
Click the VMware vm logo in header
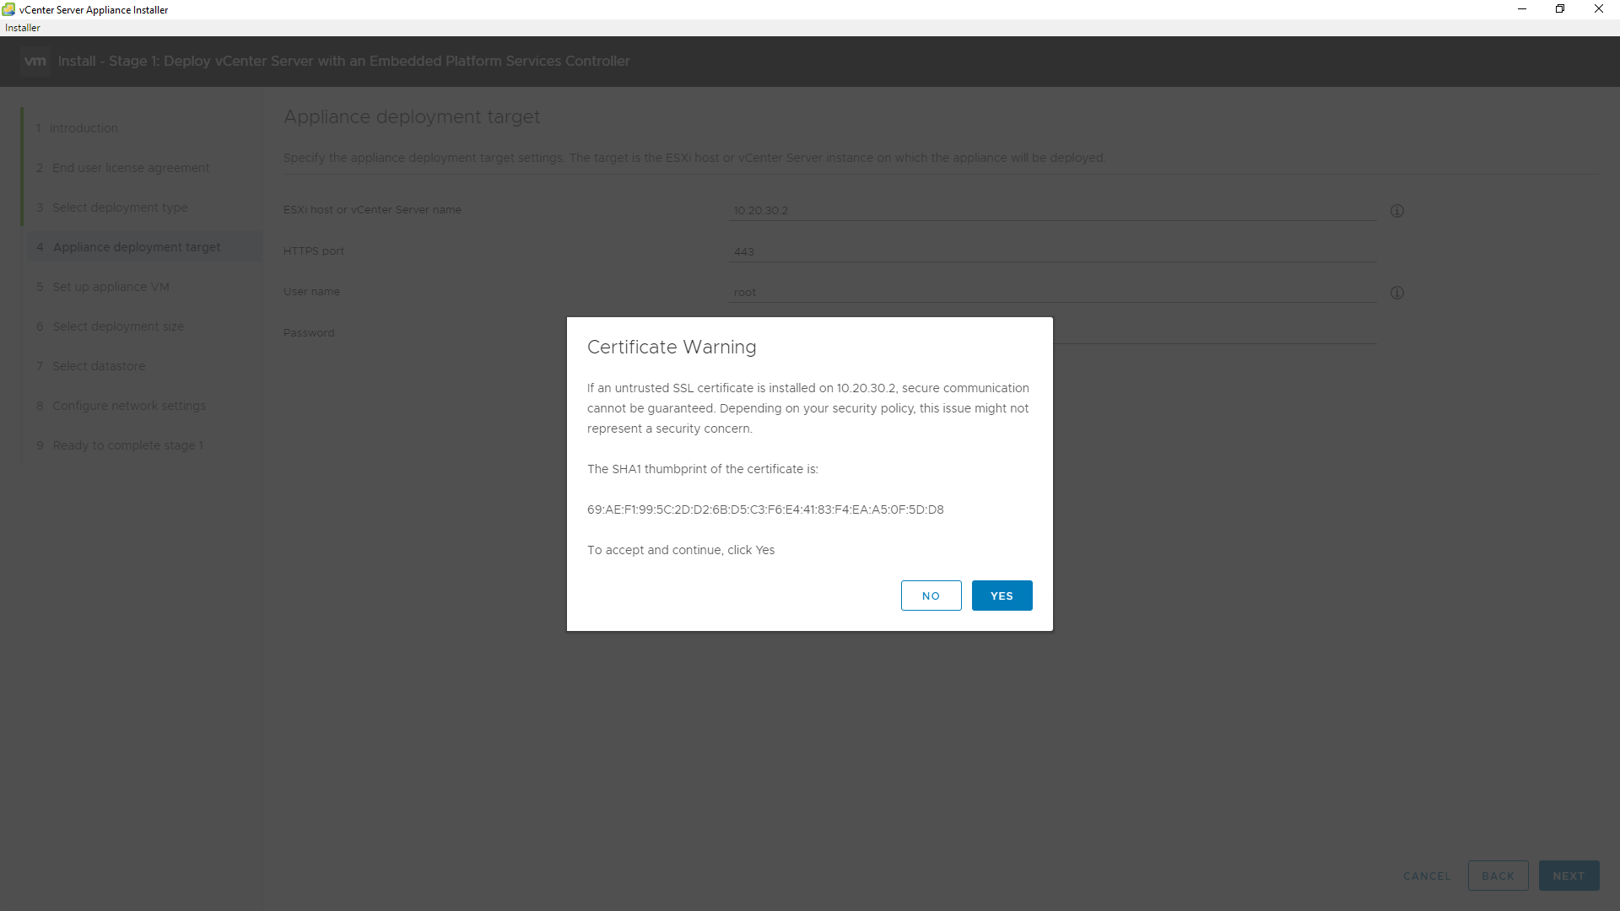click(x=35, y=61)
